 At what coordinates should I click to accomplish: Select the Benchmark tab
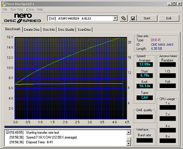(x=13, y=29)
